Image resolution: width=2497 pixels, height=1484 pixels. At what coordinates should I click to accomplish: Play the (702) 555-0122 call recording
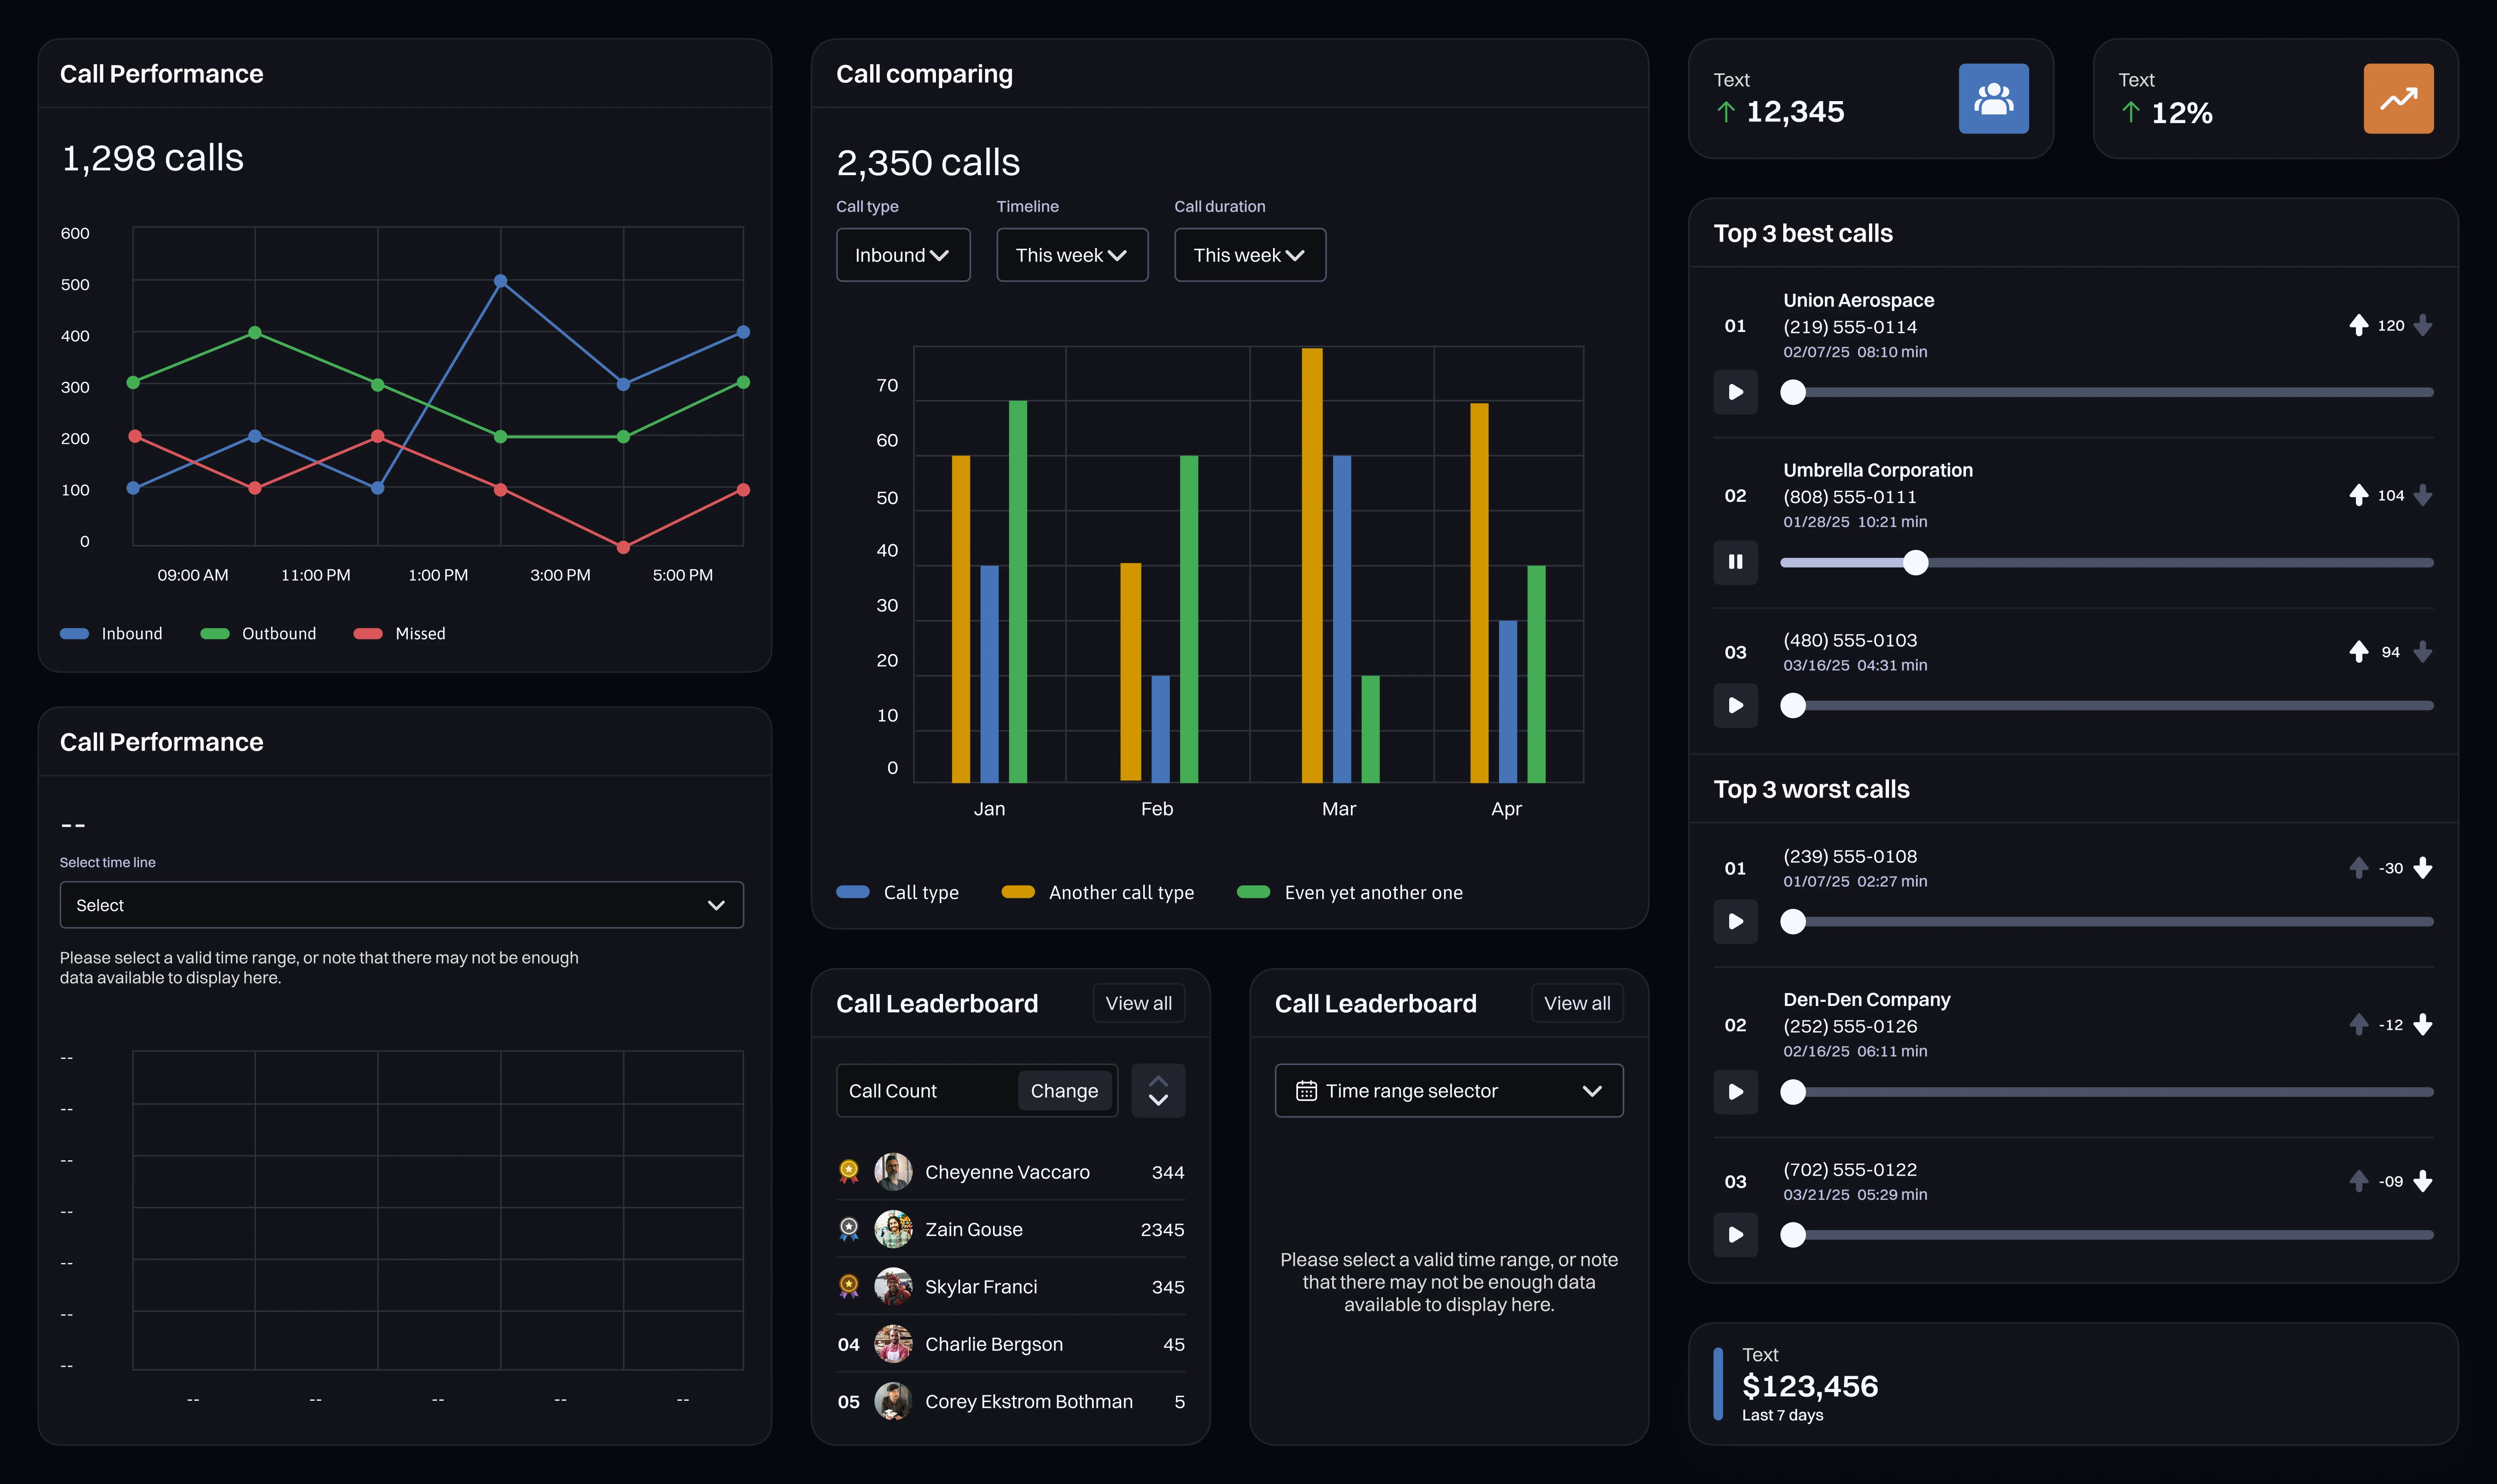click(x=1736, y=1234)
